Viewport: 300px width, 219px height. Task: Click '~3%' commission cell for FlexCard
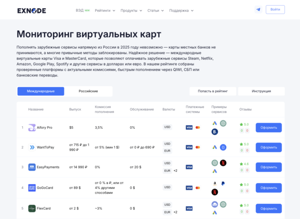98,208
